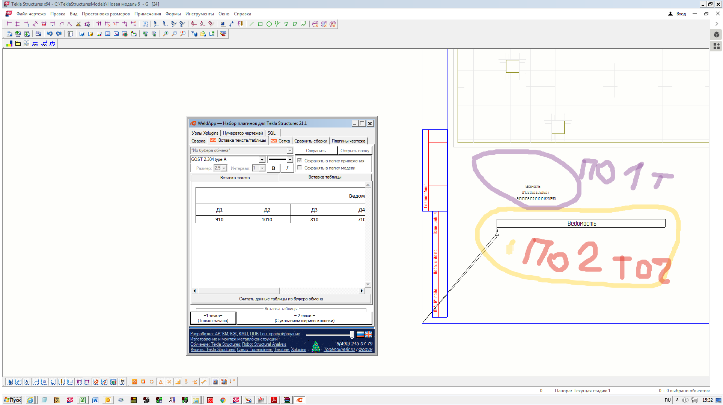Select the draw rectangle tool

click(260, 24)
